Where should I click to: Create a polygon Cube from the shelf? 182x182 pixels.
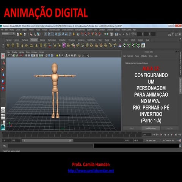tap(13, 45)
